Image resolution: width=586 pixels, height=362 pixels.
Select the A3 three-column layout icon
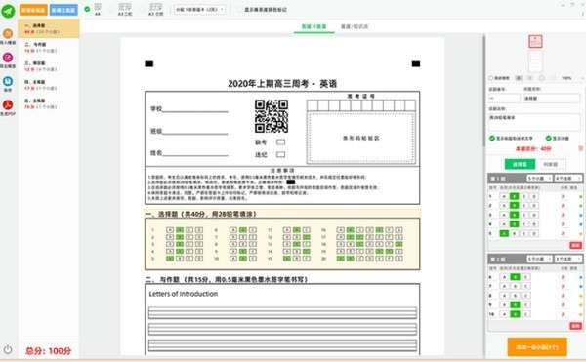(156, 9)
